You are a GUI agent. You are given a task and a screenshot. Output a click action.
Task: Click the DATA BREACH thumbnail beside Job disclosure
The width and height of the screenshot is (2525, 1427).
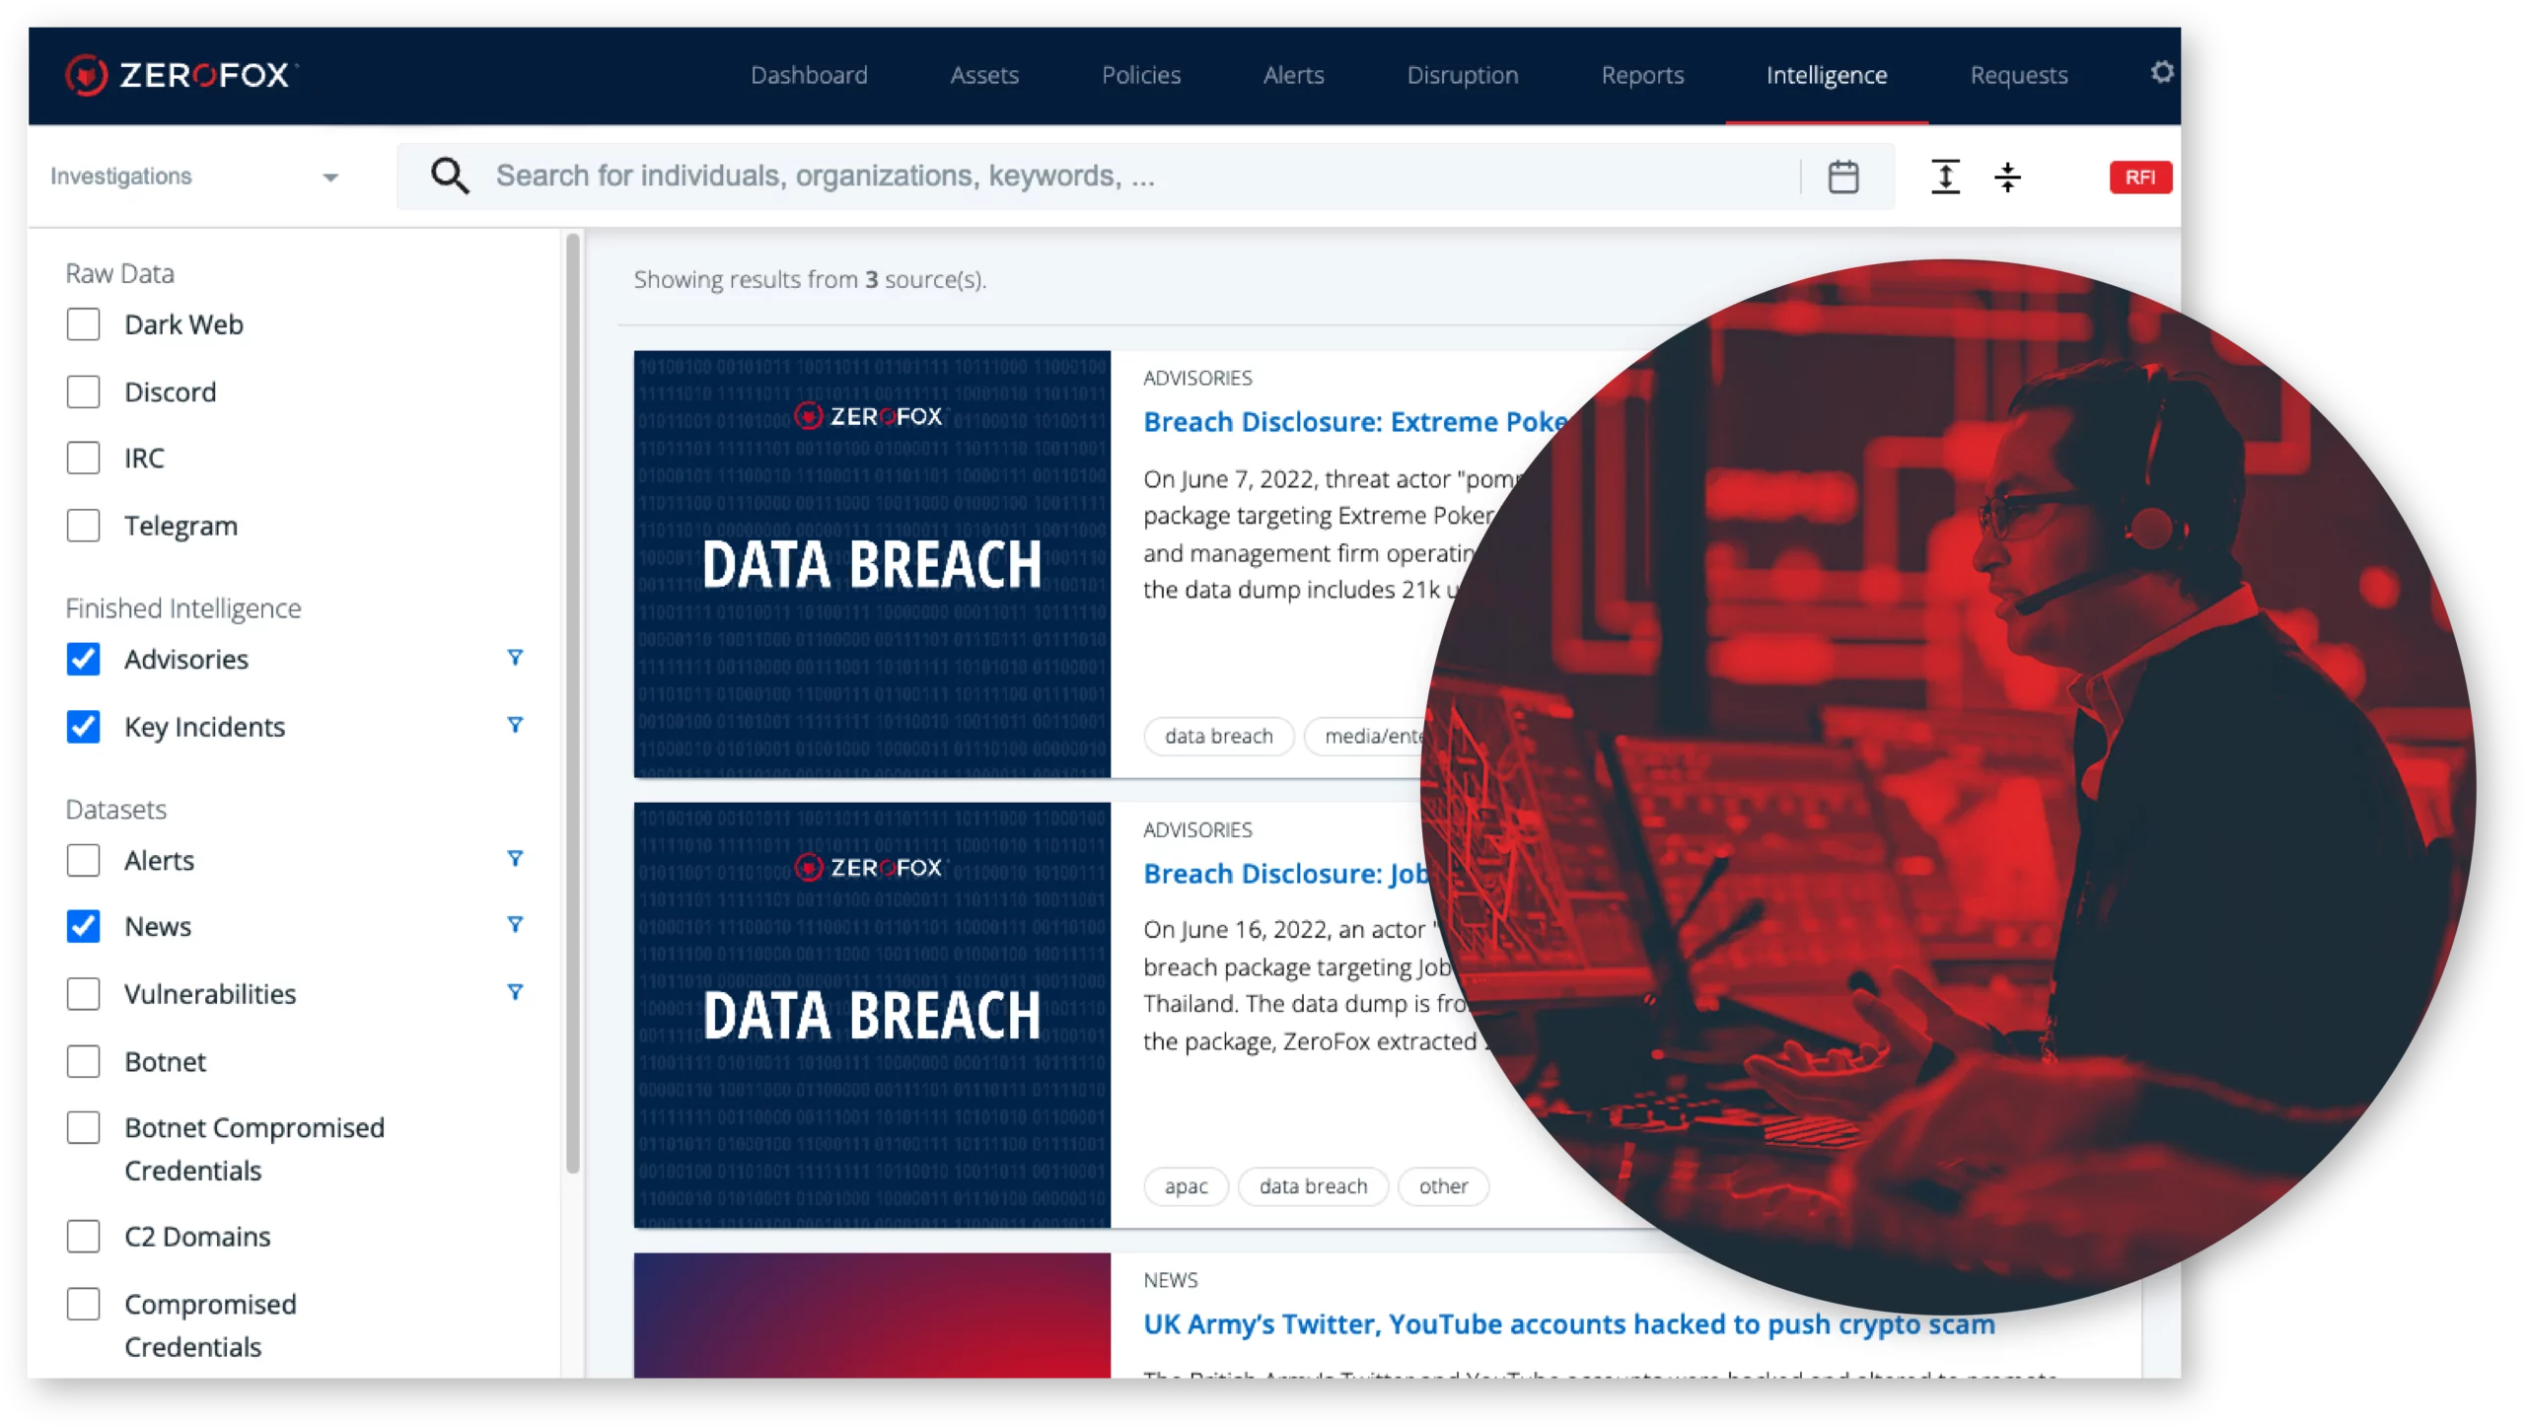872,1015
